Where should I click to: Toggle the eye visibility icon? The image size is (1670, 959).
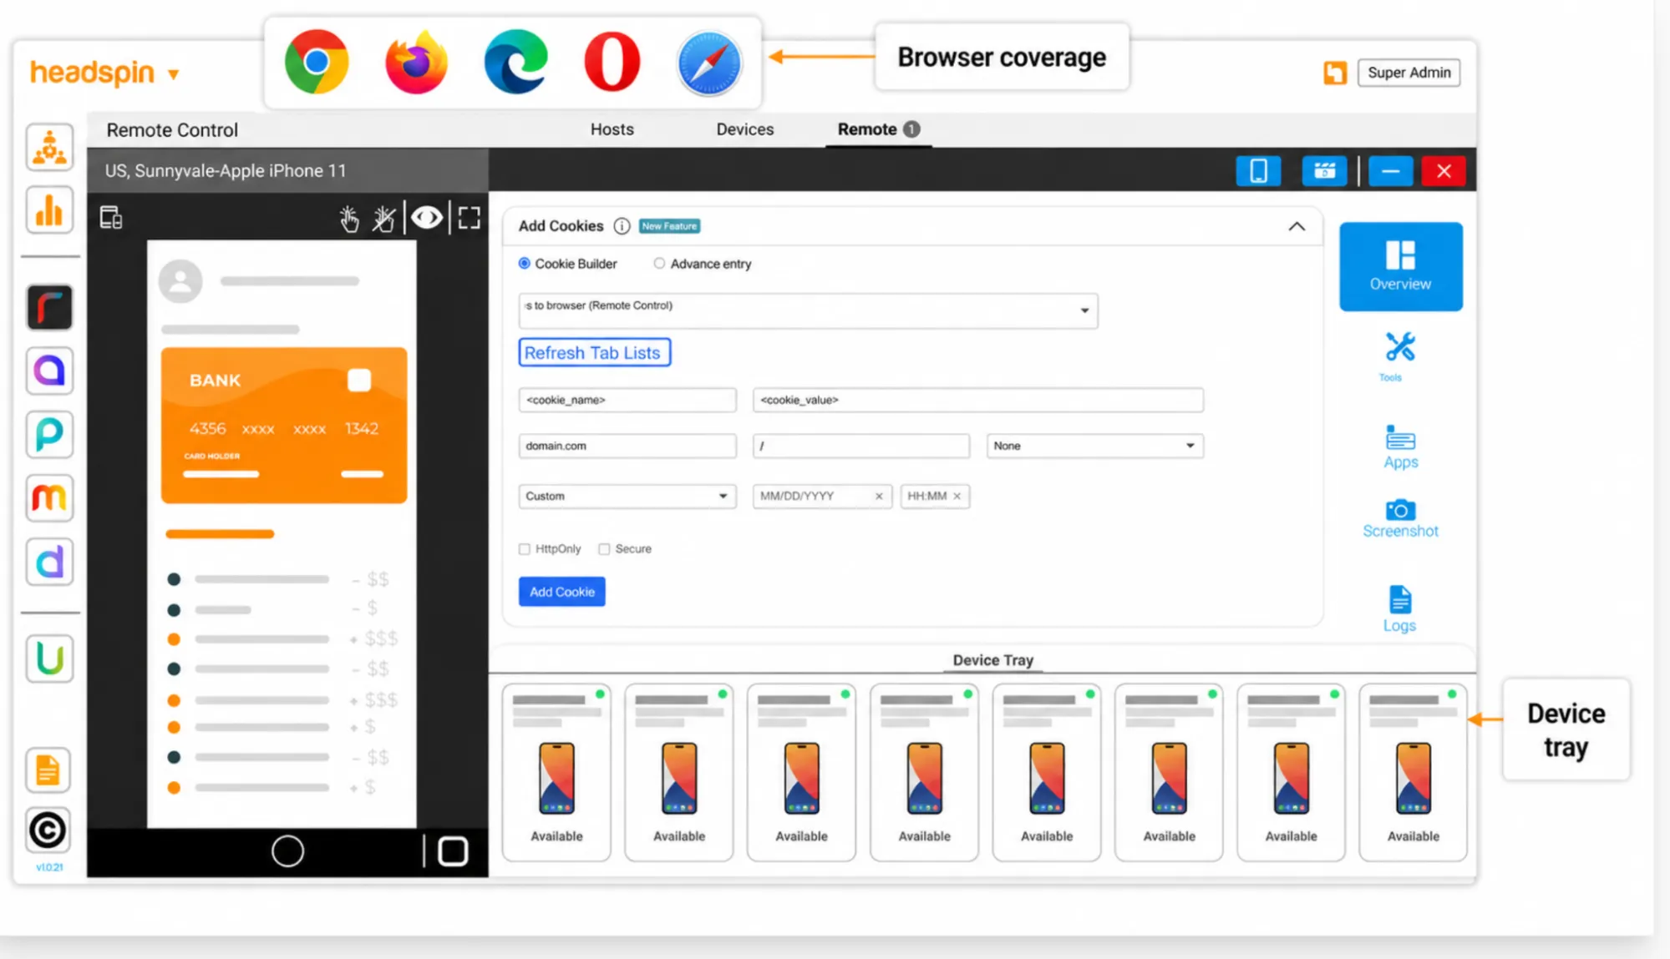427,218
